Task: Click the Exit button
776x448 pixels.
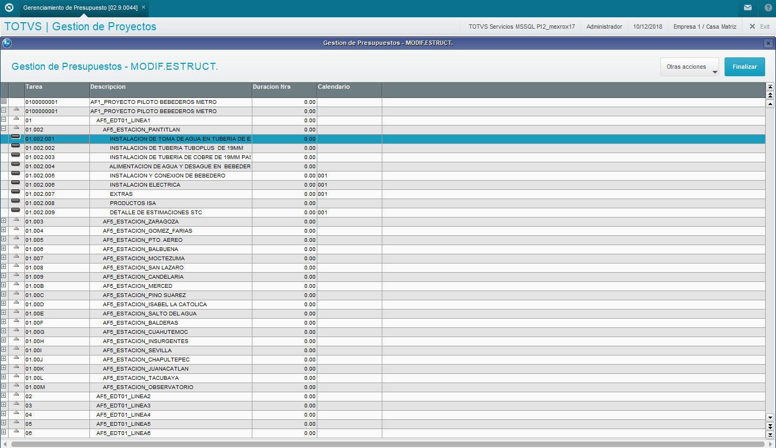Action: [759, 27]
